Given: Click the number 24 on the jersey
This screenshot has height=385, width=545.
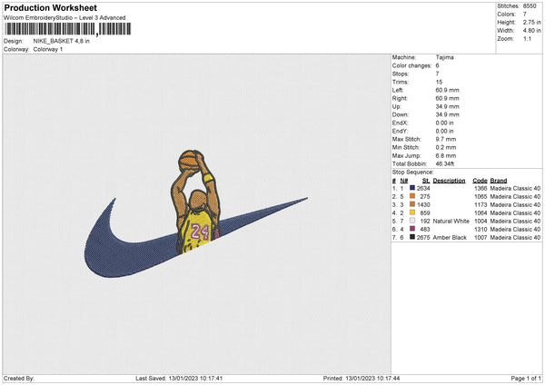Looking at the screenshot, I should 200,232.
